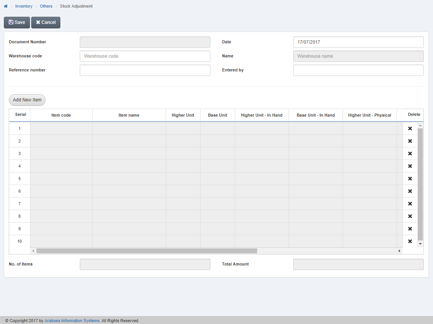Screen dimensions: 433x324
Task: Click the Warehouse code input field
Action: click(145, 56)
